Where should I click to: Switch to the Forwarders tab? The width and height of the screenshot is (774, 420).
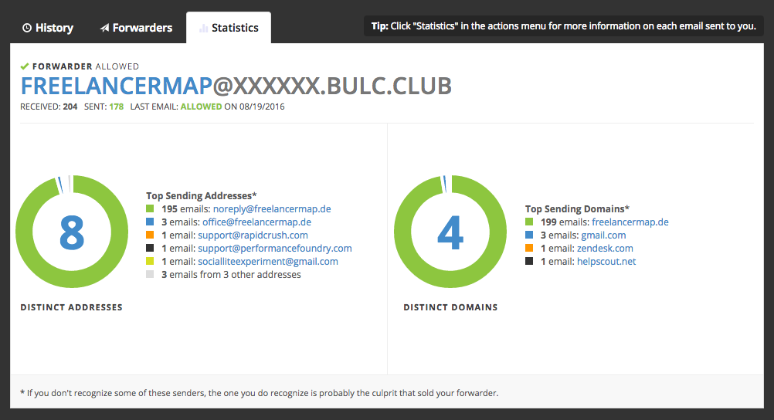coord(136,28)
